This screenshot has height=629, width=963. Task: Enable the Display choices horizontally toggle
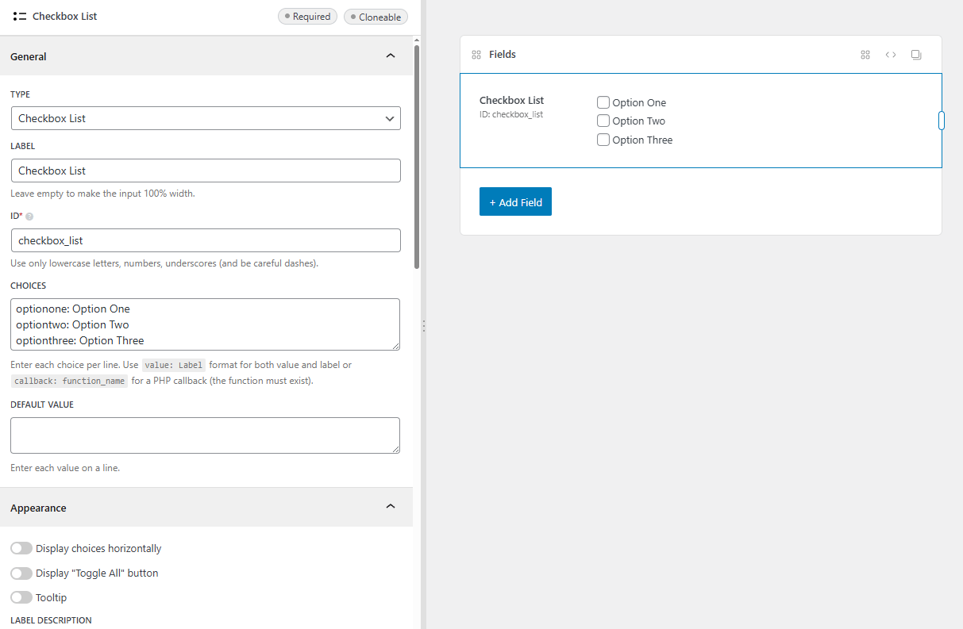pos(21,548)
